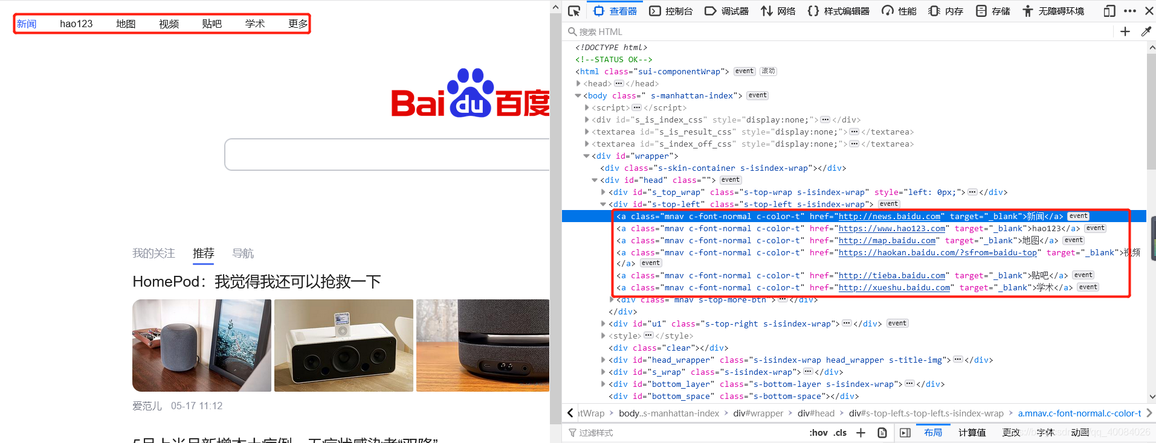Viewport: 1156px width, 443px height.
Task: Collapse the div#wrapper node
Action: click(x=586, y=156)
